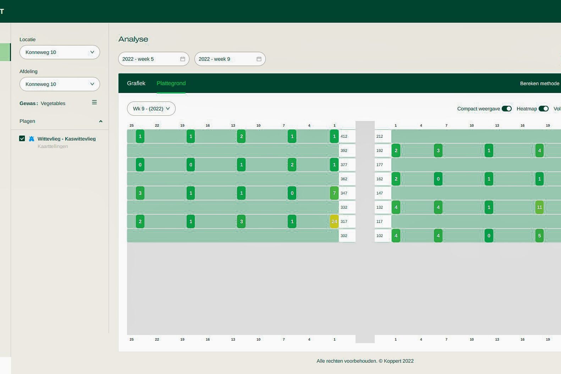561x374 pixels.
Task: Click row label 212
Action: tap(380, 136)
